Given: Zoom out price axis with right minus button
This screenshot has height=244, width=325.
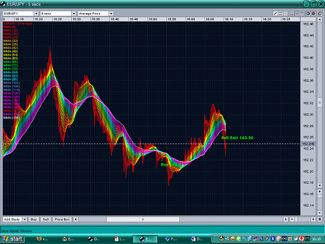Looking at the screenshot, I should pyautogui.click(x=320, y=213).
